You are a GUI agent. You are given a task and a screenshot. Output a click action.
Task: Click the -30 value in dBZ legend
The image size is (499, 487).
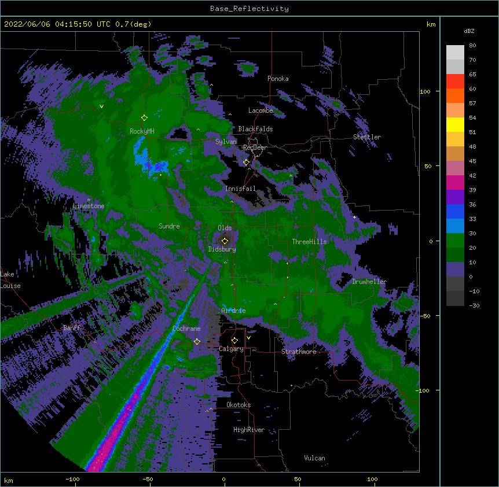474,305
